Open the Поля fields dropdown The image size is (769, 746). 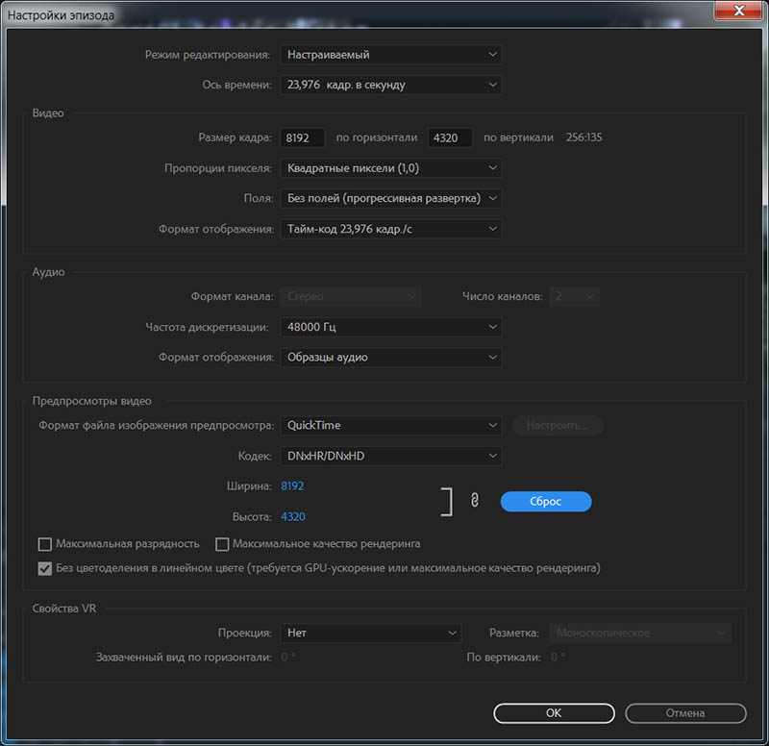click(x=390, y=198)
